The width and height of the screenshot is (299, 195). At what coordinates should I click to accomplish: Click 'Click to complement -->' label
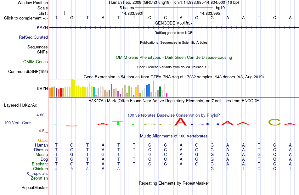coord(26,18)
